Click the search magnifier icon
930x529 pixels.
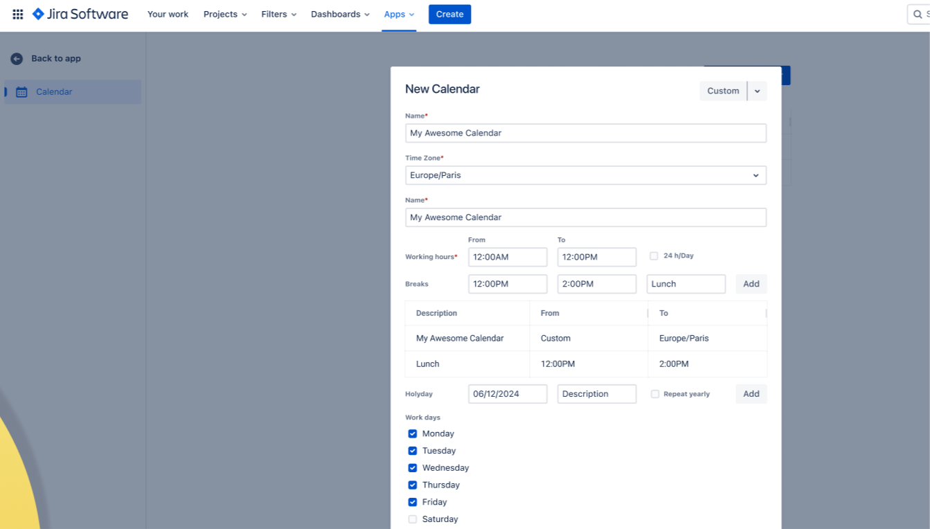click(x=918, y=15)
